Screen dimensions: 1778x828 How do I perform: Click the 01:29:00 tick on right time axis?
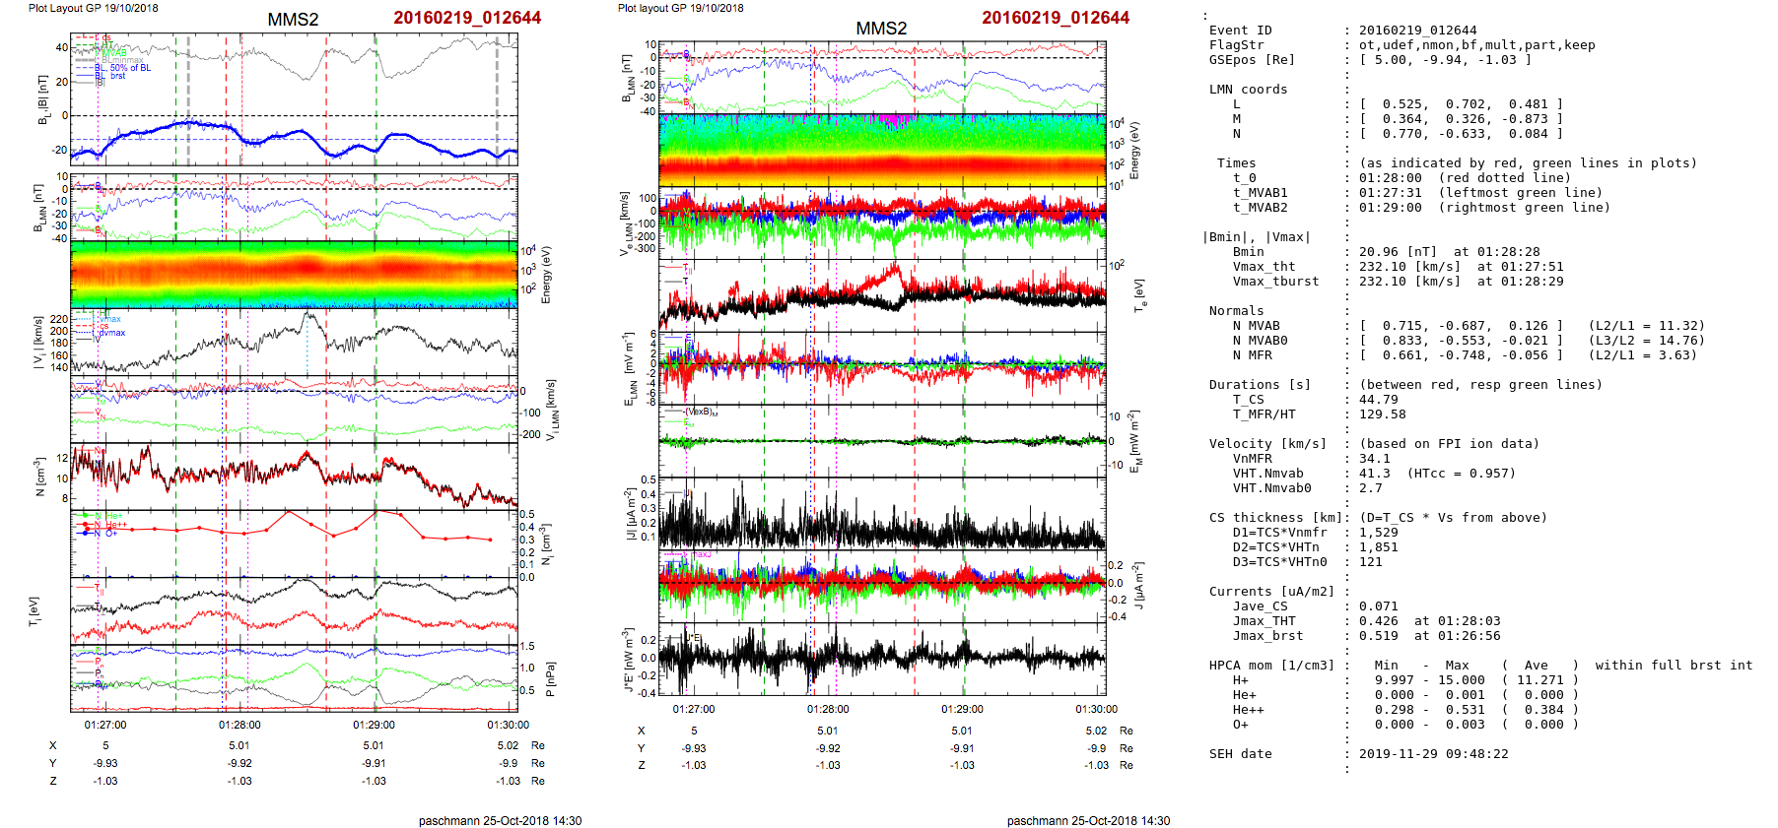pyautogui.click(x=962, y=709)
